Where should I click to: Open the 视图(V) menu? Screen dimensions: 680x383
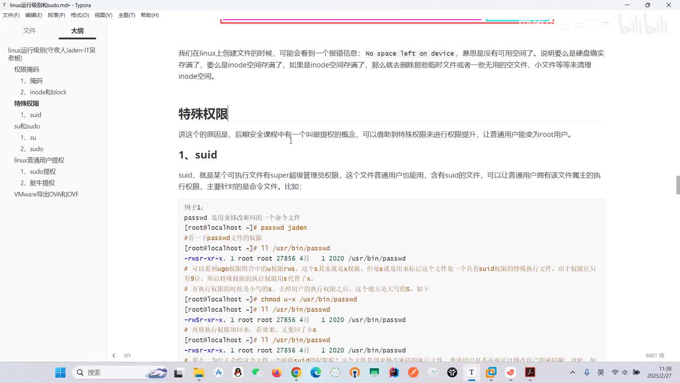point(104,15)
